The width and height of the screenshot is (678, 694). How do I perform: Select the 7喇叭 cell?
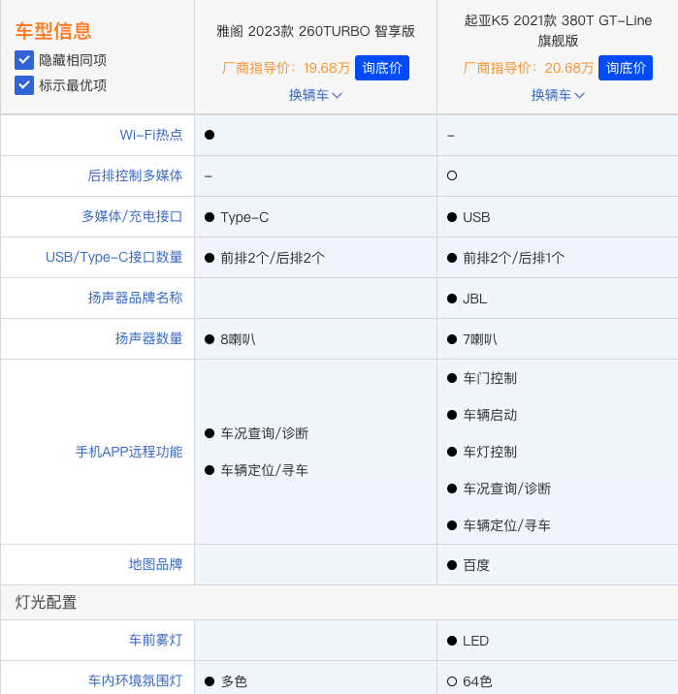(479, 339)
